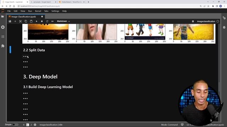Expand the second collapsed cell under 2.2 Split Data
Image resolution: width=227 pixels, height=127 pixels.
coord(25,62)
